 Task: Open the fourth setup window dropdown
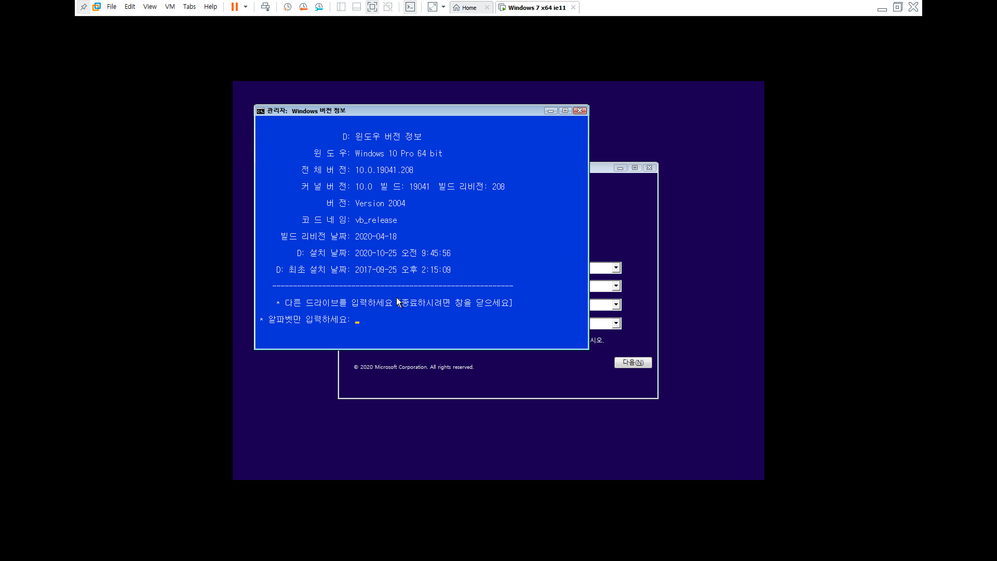pyautogui.click(x=616, y=324)
